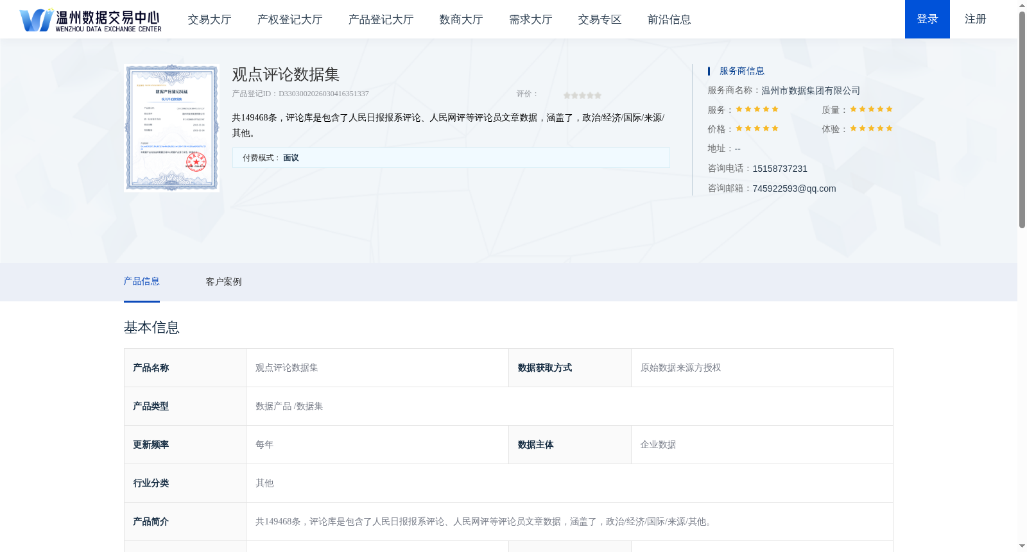The image size is (1027, 552).
Task: Click the 质量 rating stars
Action: pyautogui.click(x=871, y=109)
